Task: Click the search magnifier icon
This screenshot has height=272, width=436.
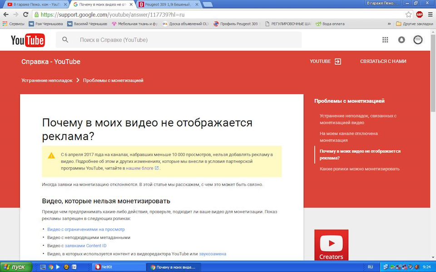Action: tap(65, 40)
